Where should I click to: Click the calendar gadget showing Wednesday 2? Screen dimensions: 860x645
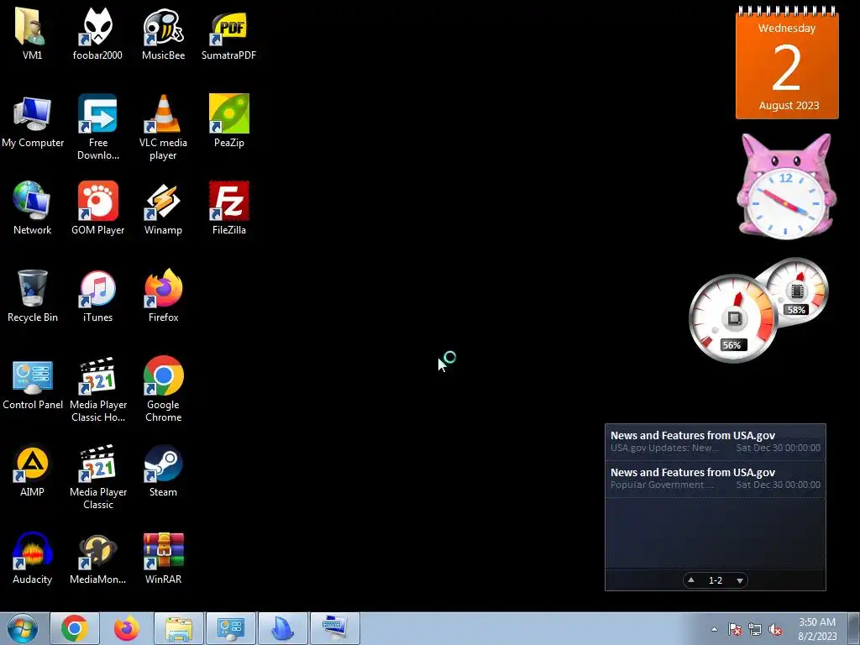(x=787, y=62)
